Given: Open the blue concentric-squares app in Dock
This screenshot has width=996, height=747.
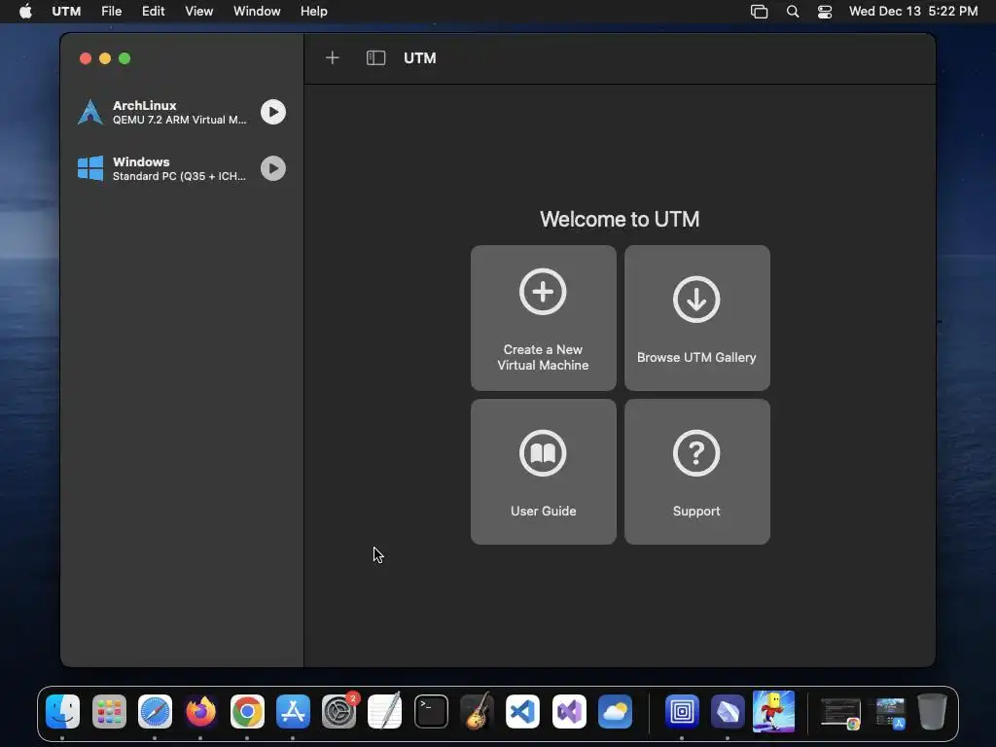Looking at the screenshot, I should [x=682, y=711].
